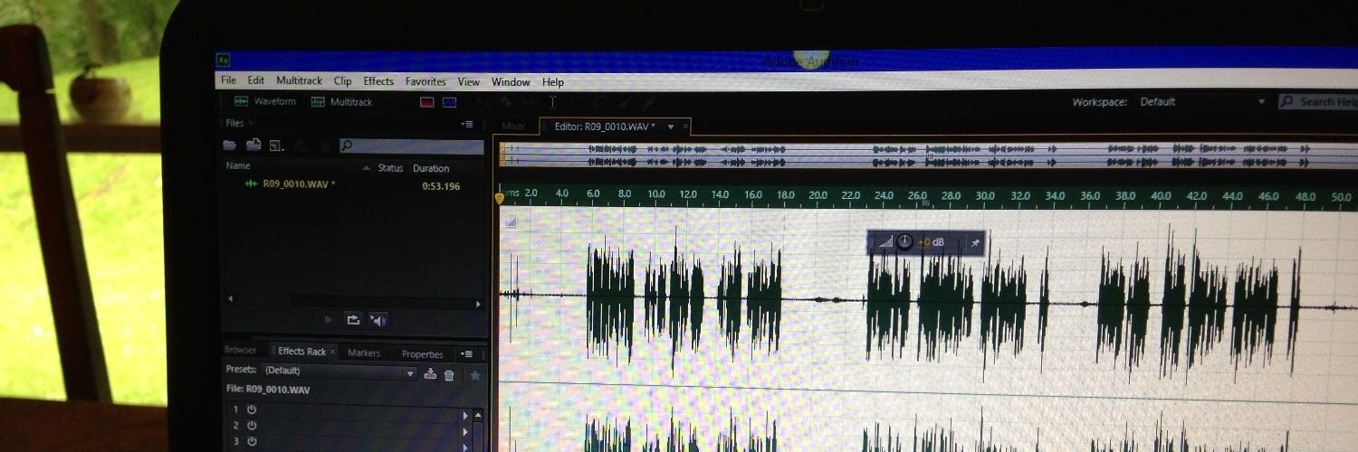Switch to the Browser tab
The height and width of the screenshot is (452, 1358).
[x=240, y=350]
